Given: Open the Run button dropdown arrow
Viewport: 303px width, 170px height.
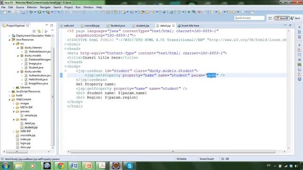Looking at the screenshot, I should tap(44, 12).
